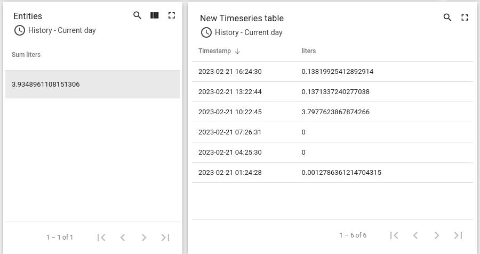Open columns display in Entities widget
Image resolution: width=480 pixels, height=254 pixels.
click(154, 15)
